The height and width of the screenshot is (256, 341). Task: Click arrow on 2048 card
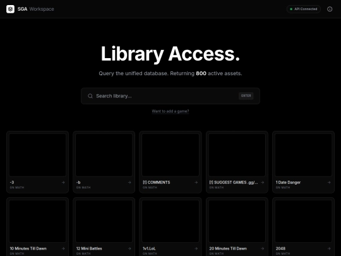tap(329, 248)
